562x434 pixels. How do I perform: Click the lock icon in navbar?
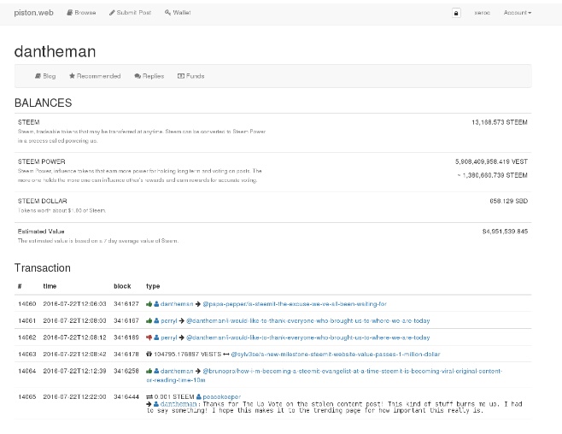click(456, 13)
